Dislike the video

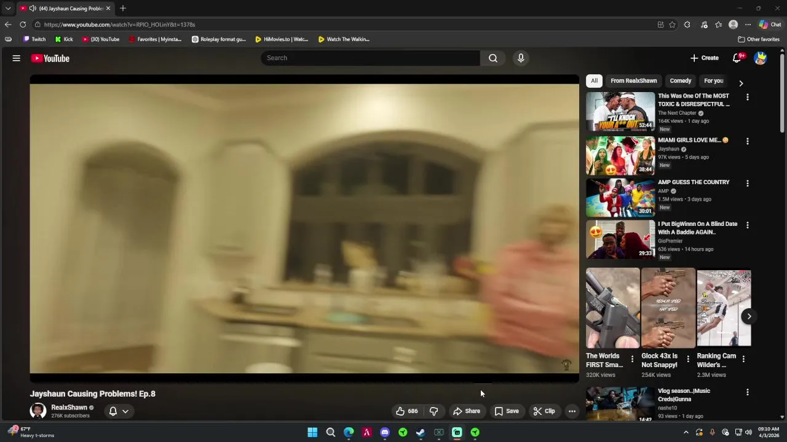coord(434,411)
